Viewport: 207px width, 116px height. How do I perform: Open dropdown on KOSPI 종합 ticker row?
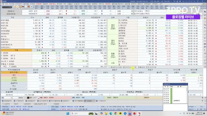point(98,107)
